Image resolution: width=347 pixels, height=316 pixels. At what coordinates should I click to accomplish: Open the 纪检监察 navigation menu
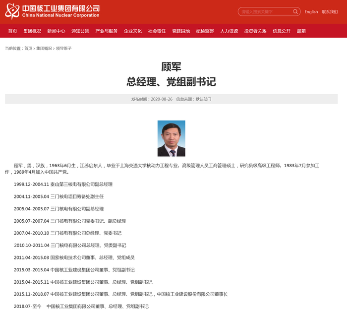point(205,31)
